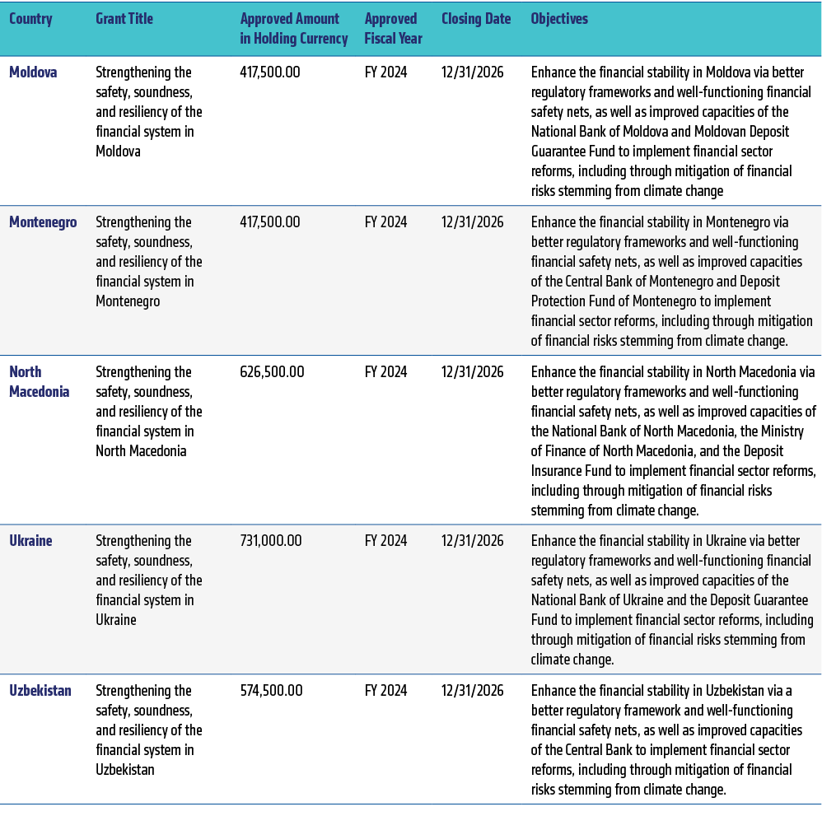Click the Objectives column header
The image size is (822, 830).
pyautogui.click(x=559, y=19)
